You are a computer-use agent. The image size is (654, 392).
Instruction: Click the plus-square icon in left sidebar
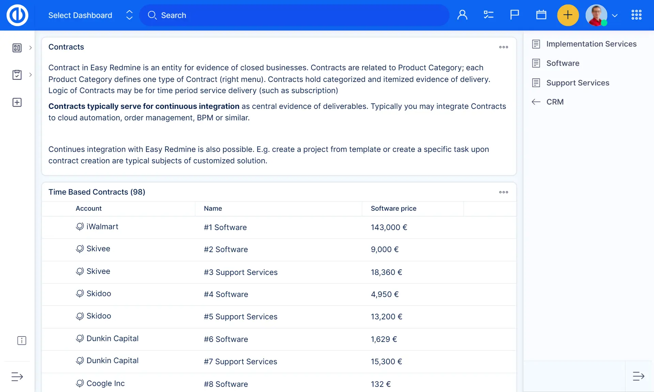click(x=17, y=102)
